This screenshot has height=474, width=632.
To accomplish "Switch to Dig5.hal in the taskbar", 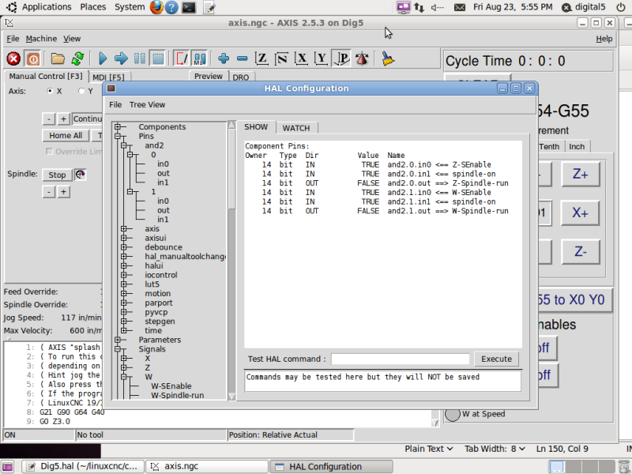I will tap(83, 466).
